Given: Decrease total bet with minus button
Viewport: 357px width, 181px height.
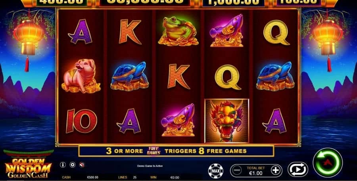Looking at the screenshot, I should pos(237,170).
